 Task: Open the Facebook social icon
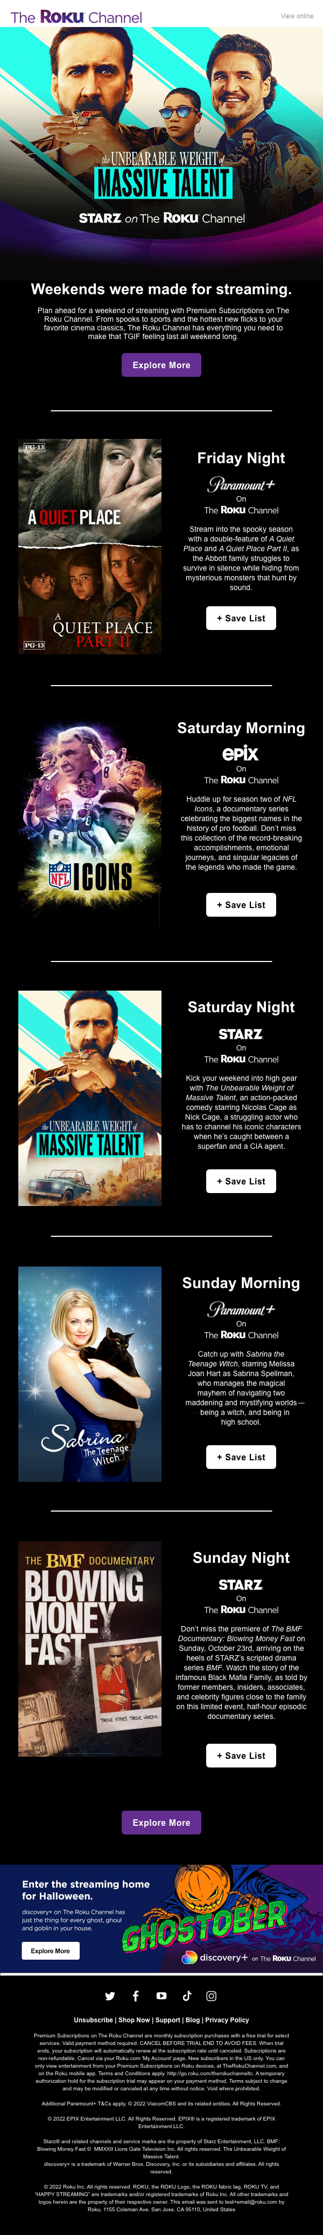[135, 1996]
